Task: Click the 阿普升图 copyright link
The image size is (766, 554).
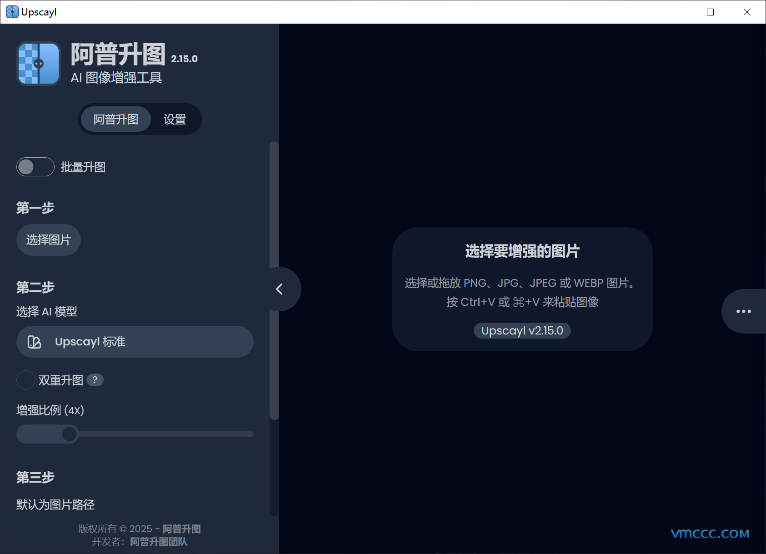Action: click(182, 529)
